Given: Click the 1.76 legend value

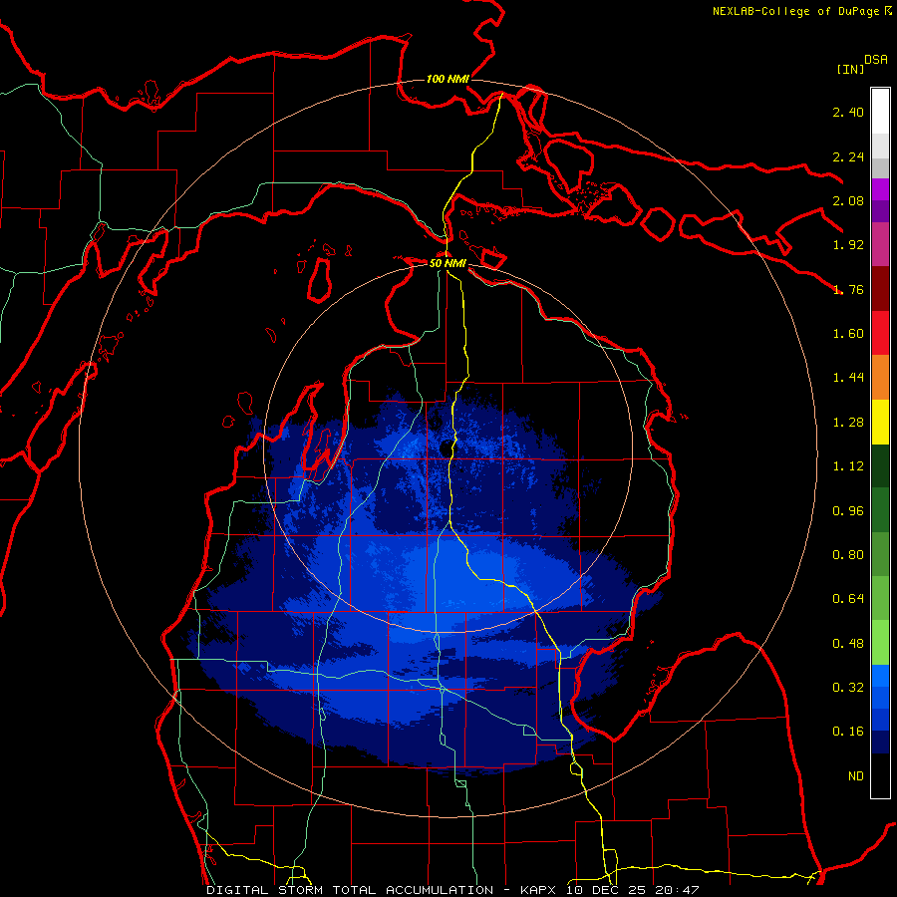Looking at the screenshot, I should click(x=848, y=289).
